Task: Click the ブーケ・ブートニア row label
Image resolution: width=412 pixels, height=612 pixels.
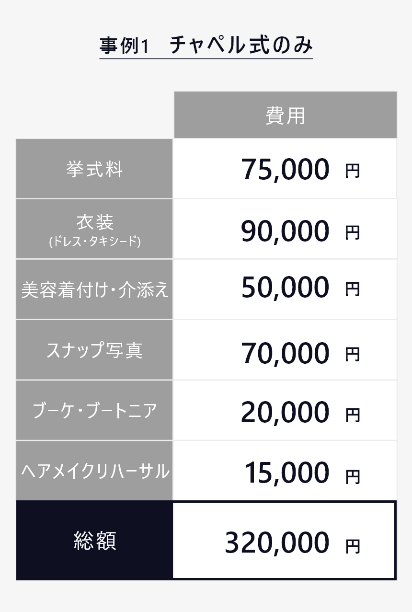Action: tap(94, 411)
